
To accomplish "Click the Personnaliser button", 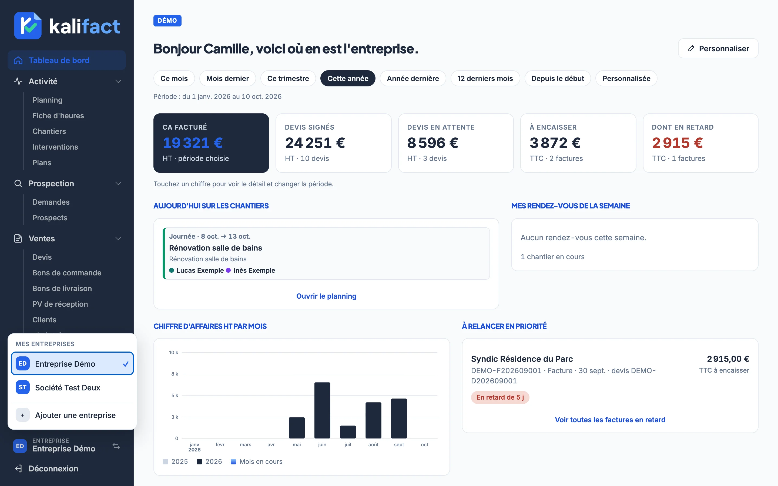I will point(718,49).
